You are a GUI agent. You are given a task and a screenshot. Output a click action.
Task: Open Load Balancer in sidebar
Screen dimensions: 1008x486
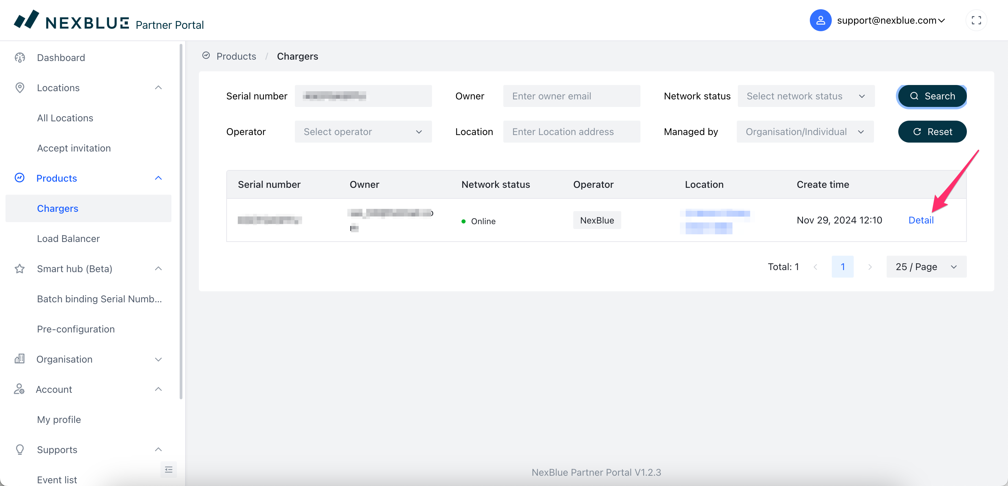click(x=68, y=239)
